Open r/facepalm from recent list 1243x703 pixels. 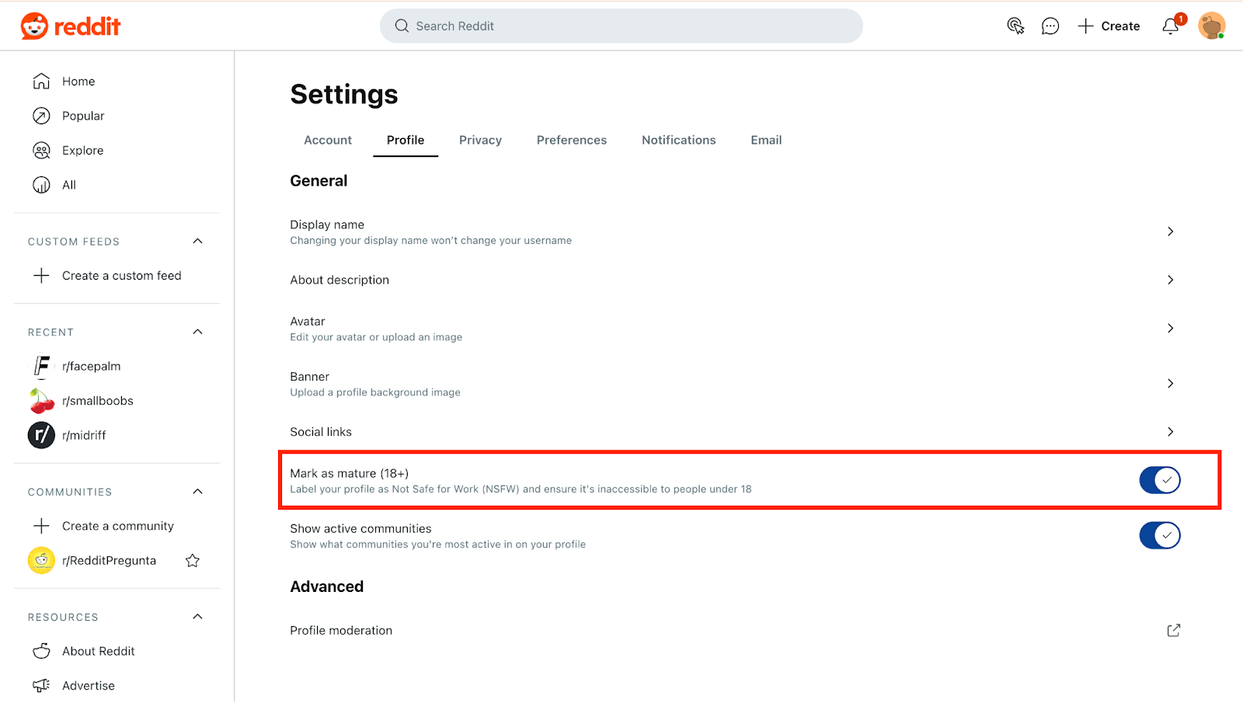[91, 367]
